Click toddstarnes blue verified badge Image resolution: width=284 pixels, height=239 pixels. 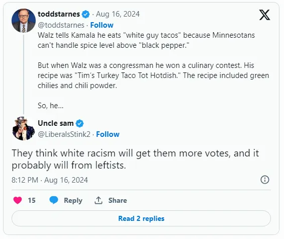tap(85, 14)
